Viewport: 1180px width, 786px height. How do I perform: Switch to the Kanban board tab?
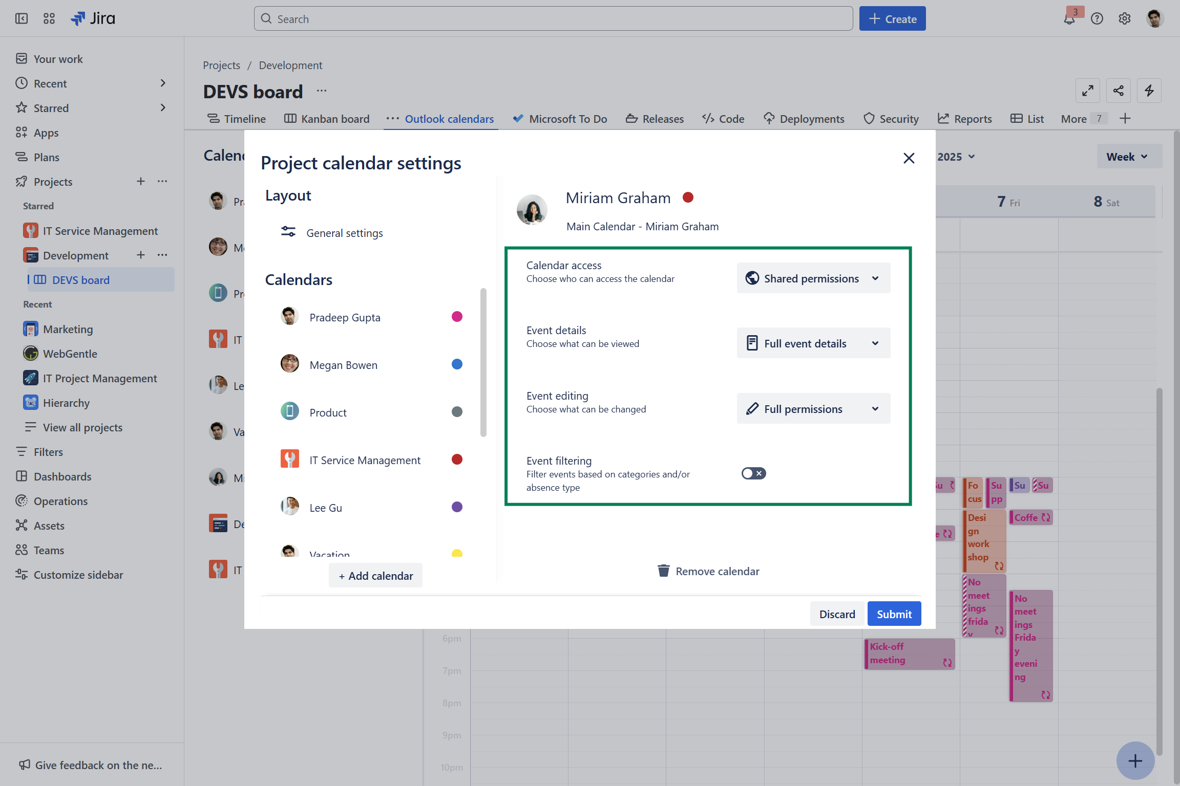click(327, 119)
